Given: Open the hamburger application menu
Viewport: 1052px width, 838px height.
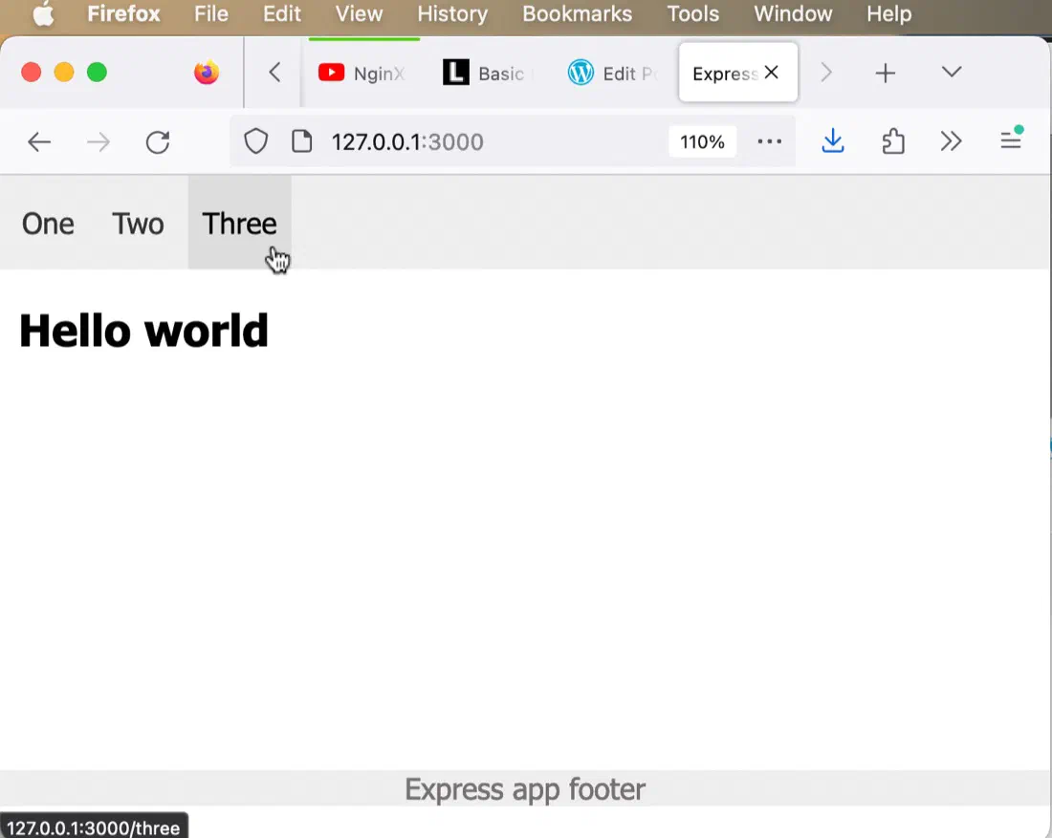Looking at the screenshot, I should coord(1011,140).
